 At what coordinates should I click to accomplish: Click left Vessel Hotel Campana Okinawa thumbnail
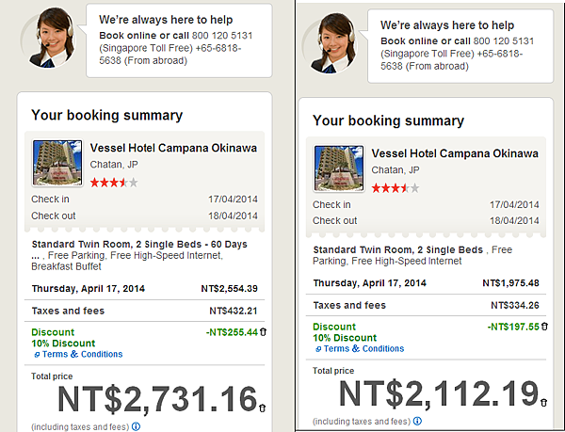pos(56,163)
